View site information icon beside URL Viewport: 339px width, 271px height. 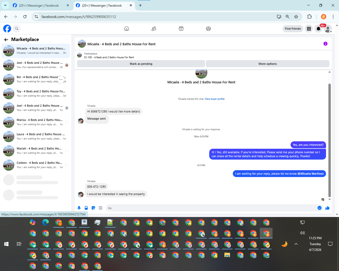pos(36,17)
